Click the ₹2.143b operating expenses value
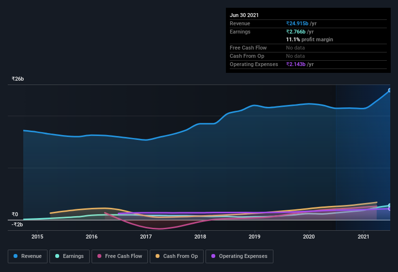Screen dimensions: 398x272 point(296,64)
